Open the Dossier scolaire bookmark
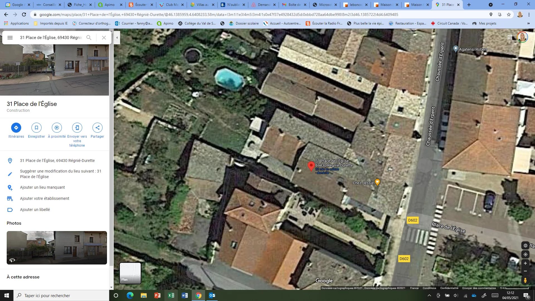535x301 pixels. (x=244, y=23)
